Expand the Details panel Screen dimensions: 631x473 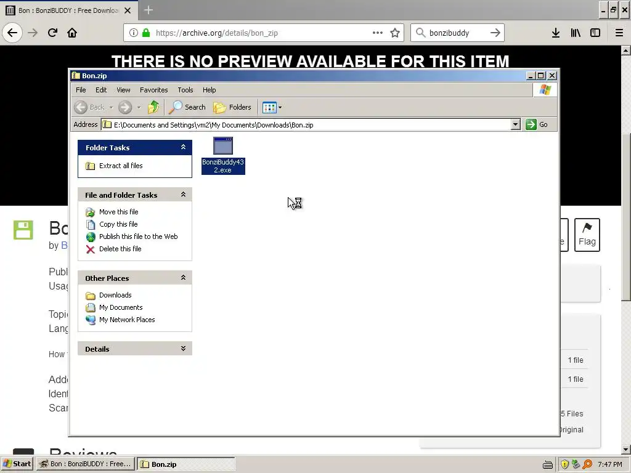click(x=183, y=349)
